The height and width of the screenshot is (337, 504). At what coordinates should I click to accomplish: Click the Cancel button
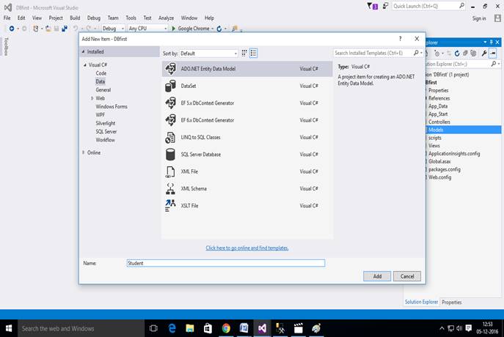coord(407,276)
